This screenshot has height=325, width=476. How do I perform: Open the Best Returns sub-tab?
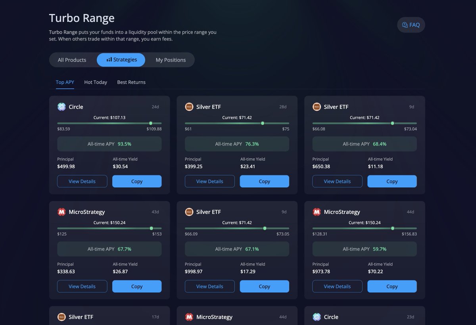[x=131, y=82]
